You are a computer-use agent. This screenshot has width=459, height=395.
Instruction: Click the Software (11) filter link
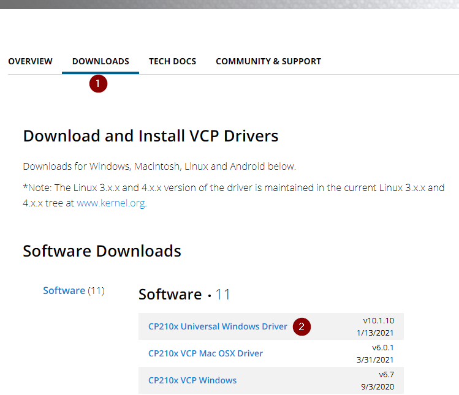74,290
